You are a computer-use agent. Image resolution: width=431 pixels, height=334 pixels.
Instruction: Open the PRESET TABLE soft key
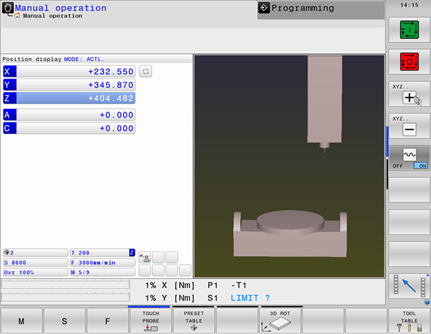193,321
